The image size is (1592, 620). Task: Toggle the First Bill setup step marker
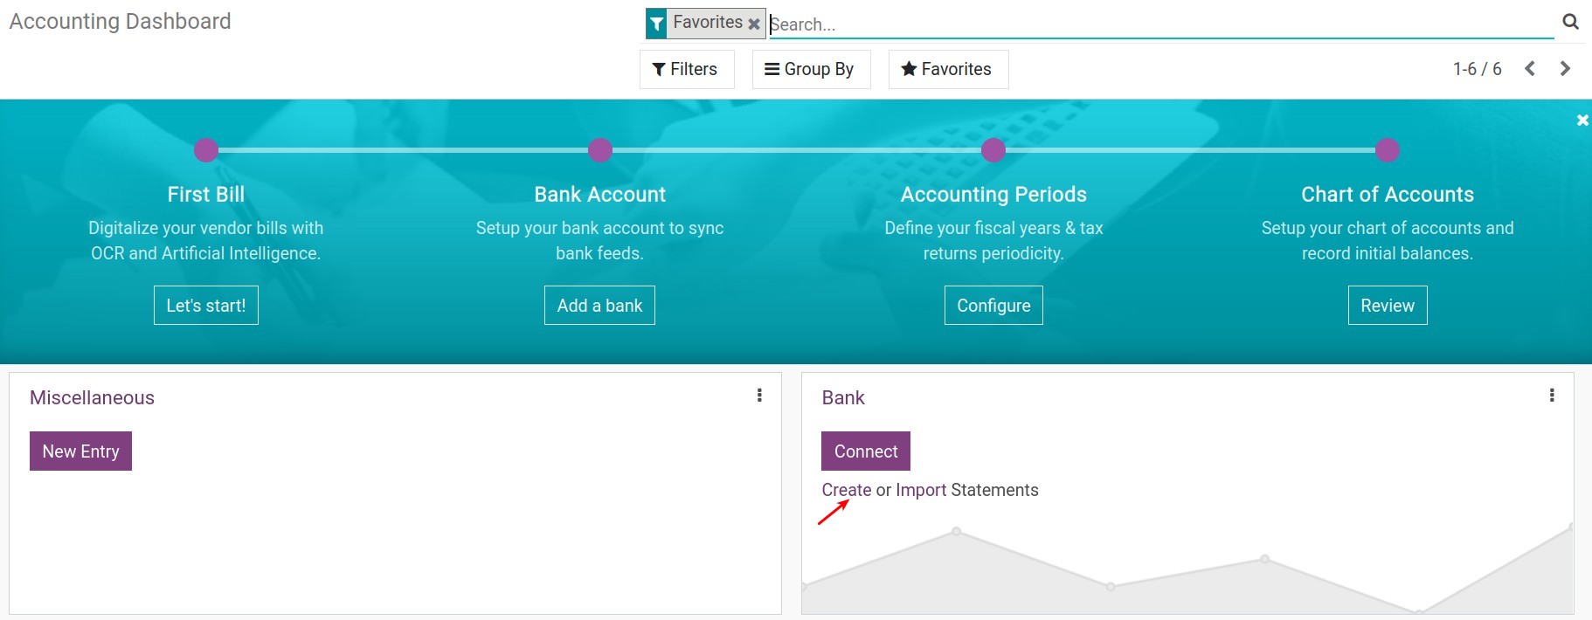[x=205, y=150]
